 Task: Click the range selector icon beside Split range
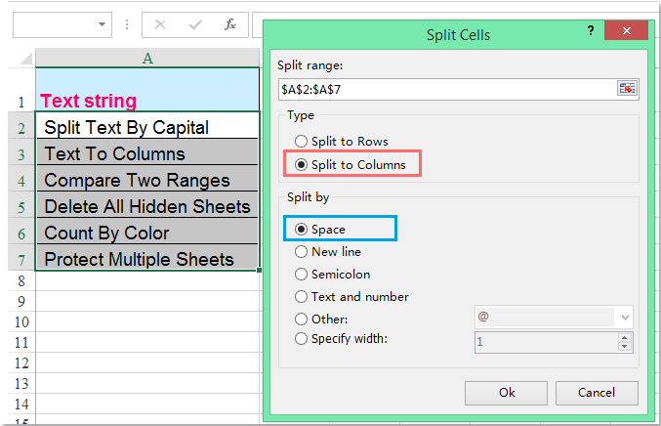627,88
